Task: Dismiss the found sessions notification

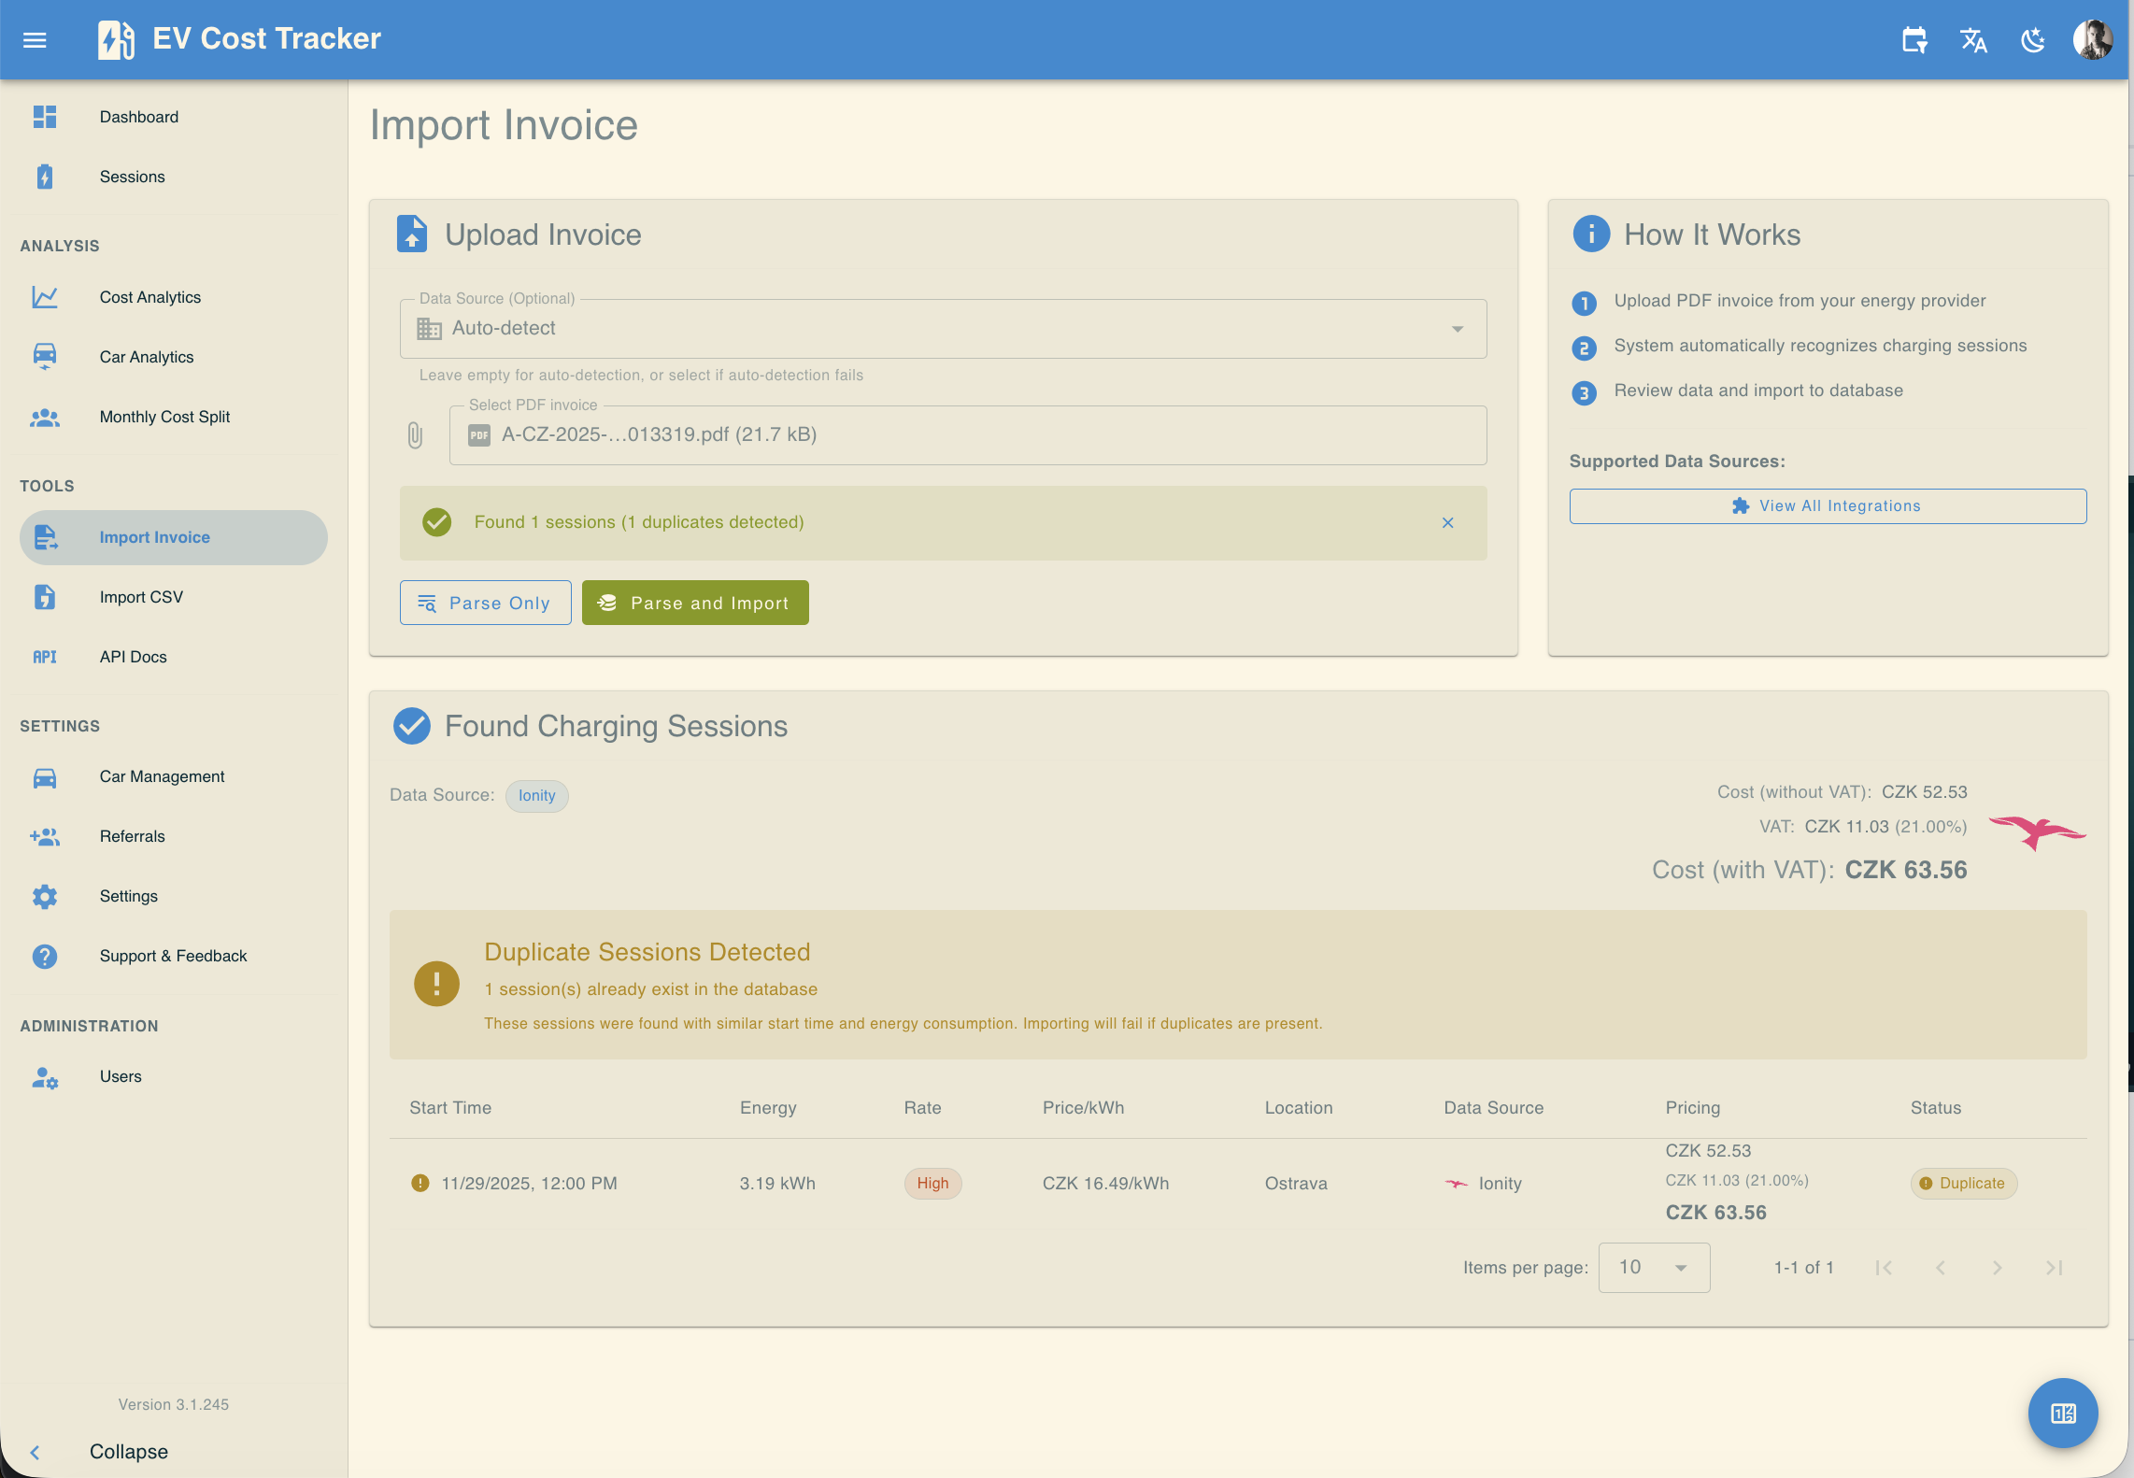Action: pyautogui.click(x=1447, y=523)
